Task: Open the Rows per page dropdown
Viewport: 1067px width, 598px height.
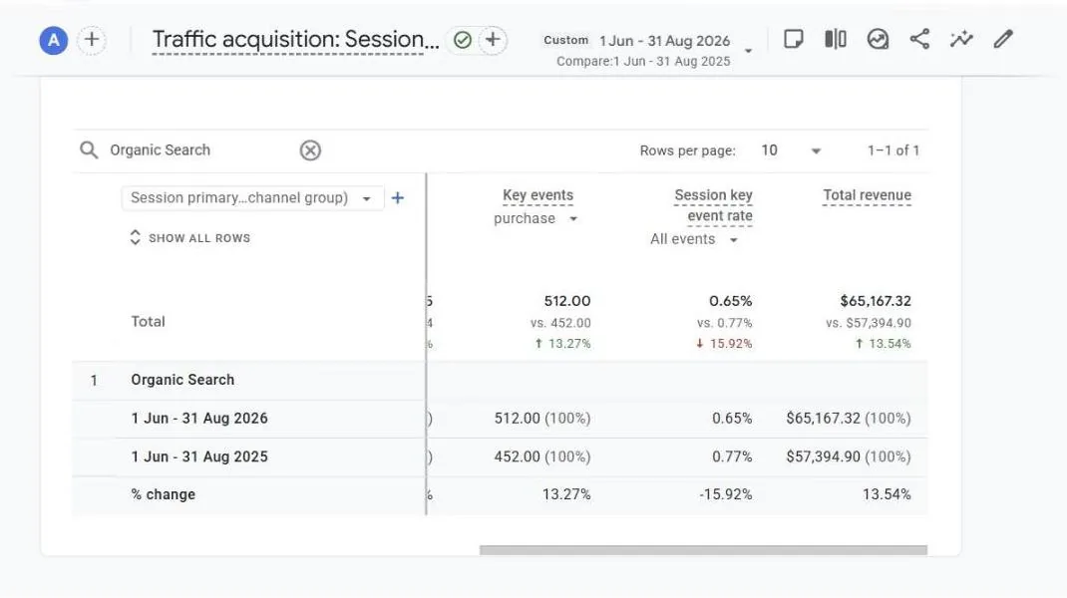Action: (x=791, y=150)
